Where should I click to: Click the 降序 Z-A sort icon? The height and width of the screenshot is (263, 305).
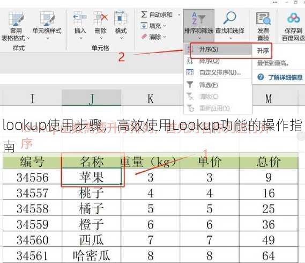[x=190, y=61]
